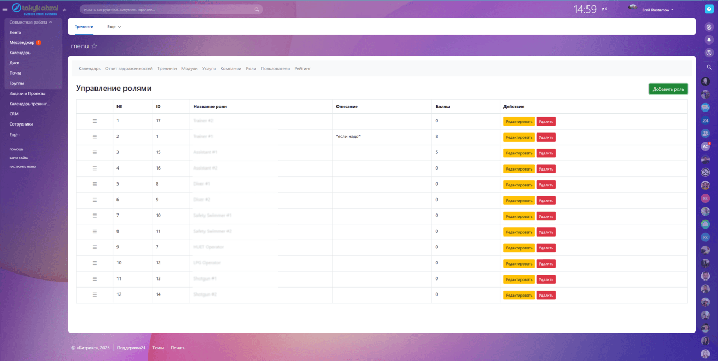Screen dimensions: 719x361
Task: Click the 'Добавить роль' button
Action: point(668,89)
